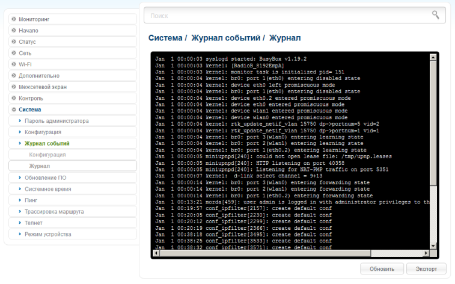
Task: Open the Телнет page
Action: 73,223
